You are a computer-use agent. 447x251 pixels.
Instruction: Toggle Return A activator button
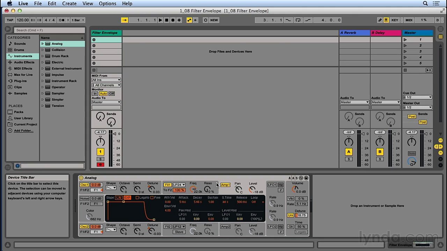(349, 152)
